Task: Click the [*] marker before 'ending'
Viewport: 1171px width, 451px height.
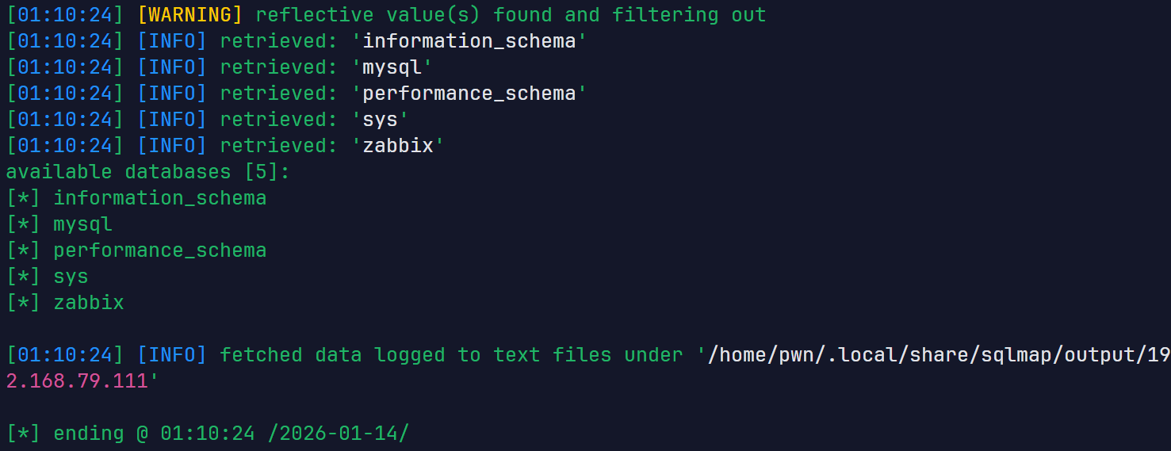Action: pos(23,433)
